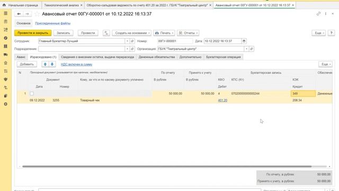Open the icon just below the building in the sidebar
The height and width of the screenshot is (191, 339).
[x=6, y=71]
